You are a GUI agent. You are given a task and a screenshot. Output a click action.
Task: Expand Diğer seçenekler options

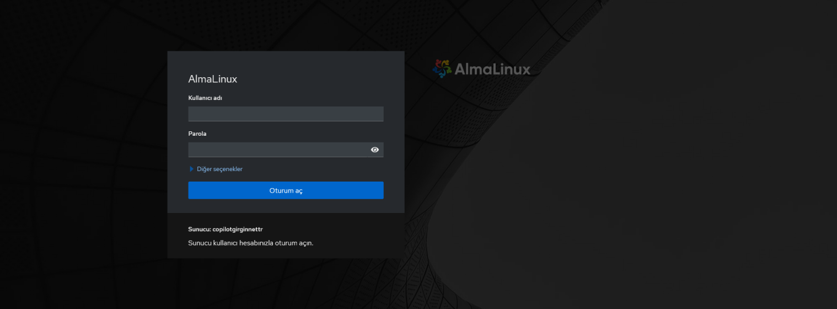click(x=216, y=169)
